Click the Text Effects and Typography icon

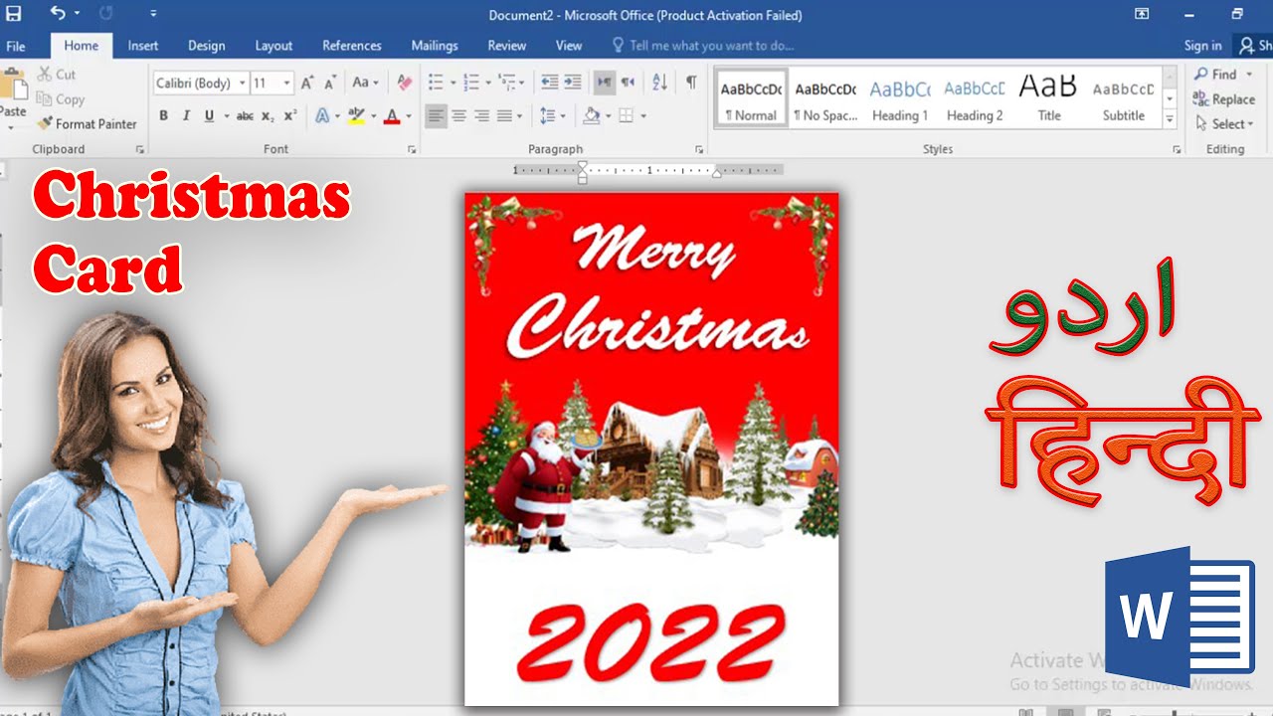click(x=322, y=116)
